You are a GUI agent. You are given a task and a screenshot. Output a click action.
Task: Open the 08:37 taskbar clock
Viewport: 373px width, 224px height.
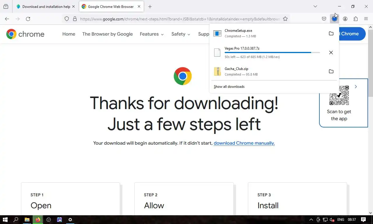(352, 220)
